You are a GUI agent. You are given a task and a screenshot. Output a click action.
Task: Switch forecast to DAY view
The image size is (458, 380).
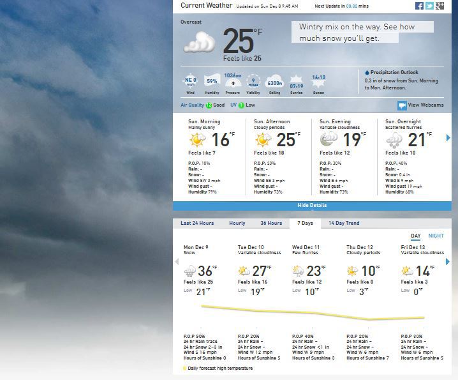(x=416, y=236)
